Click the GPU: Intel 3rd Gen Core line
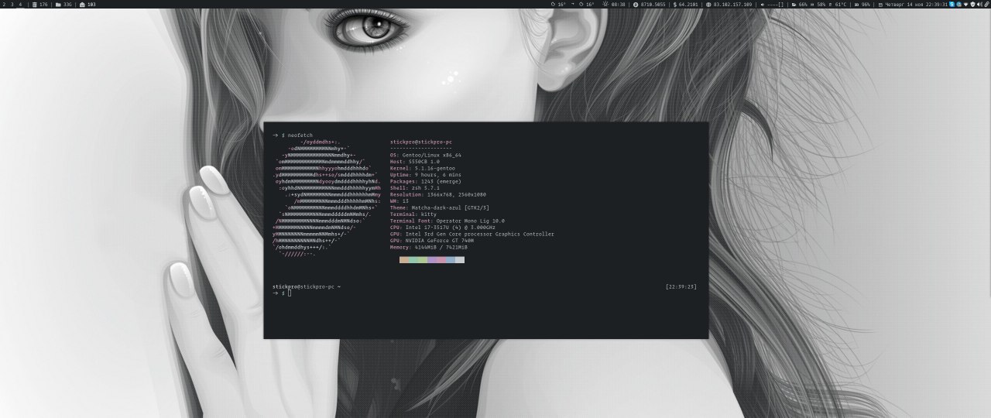 click(x=472, y=234)
